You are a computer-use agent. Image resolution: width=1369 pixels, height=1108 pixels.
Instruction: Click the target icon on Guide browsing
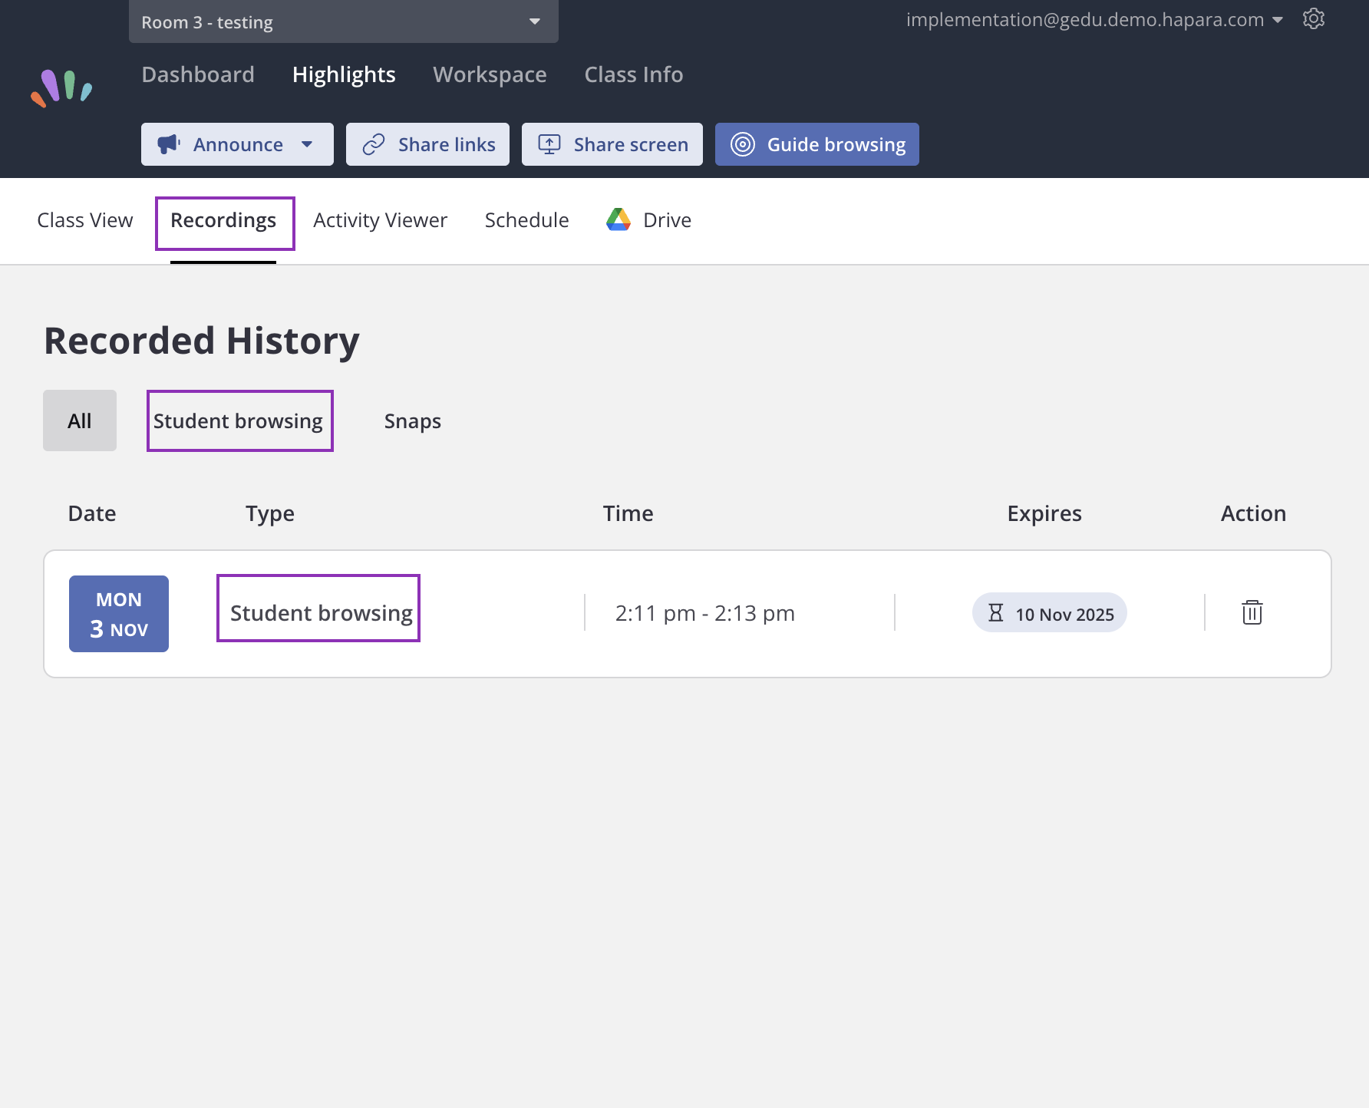pos(743,144)
